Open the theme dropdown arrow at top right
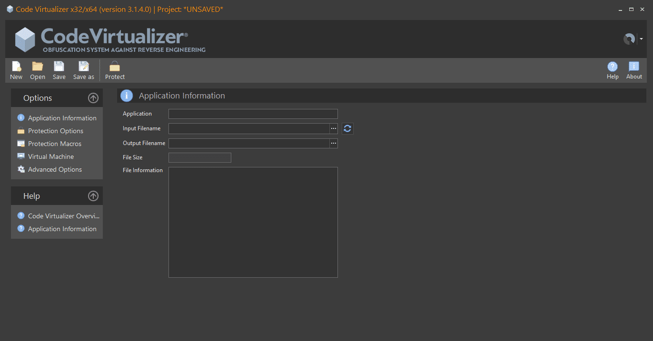Screen dimensions: 653x341 tap(641, 39)
